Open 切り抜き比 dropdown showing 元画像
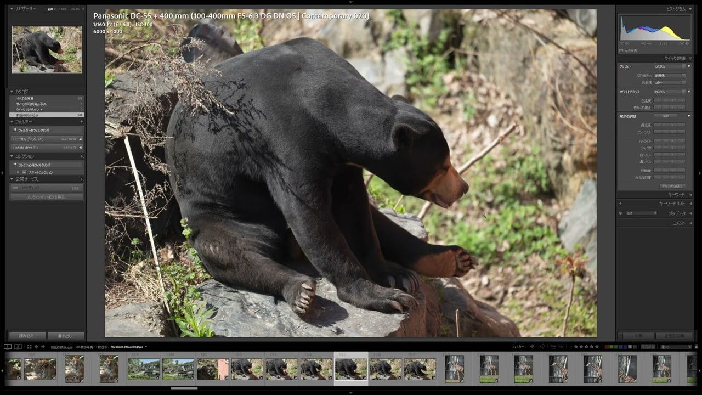 [x=670, y=75]
